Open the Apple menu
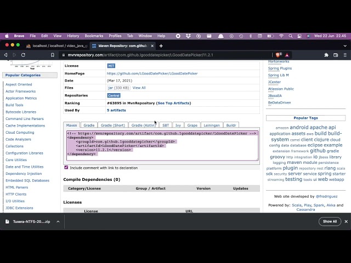Image resolution: width=351 pixels, height=263 pixels. pos(7,36)
